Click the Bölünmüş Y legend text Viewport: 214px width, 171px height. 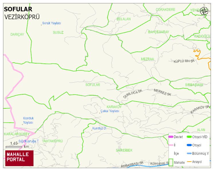click(200, 154)
